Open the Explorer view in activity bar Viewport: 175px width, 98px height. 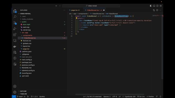pyautogui.click(x=15, y=11)
